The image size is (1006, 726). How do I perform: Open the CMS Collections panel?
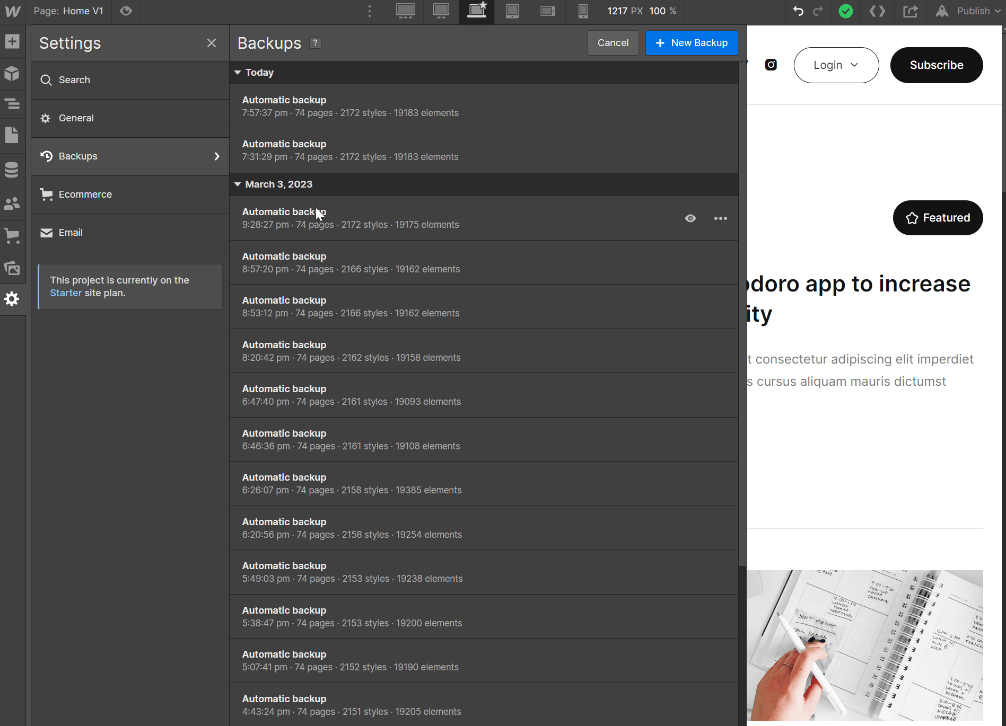[x=13, y=169]
